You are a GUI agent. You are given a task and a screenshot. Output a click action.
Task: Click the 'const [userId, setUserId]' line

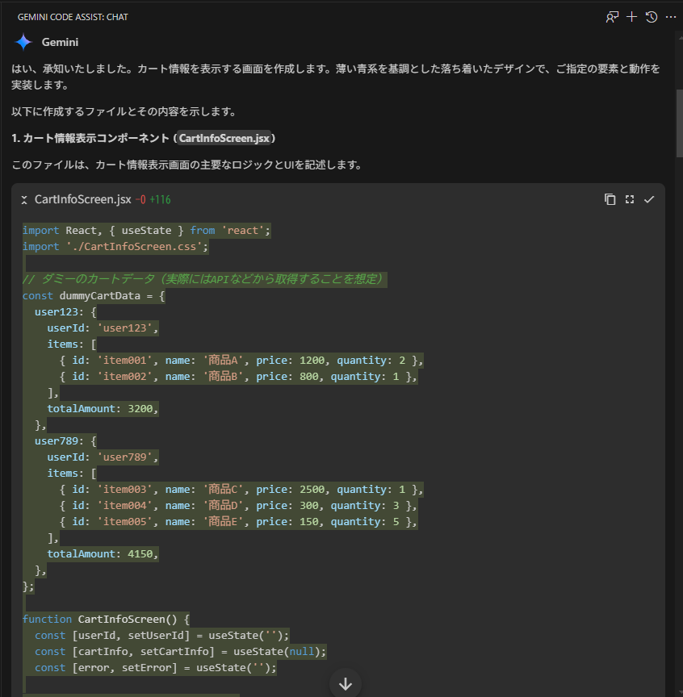pos(162,635)
